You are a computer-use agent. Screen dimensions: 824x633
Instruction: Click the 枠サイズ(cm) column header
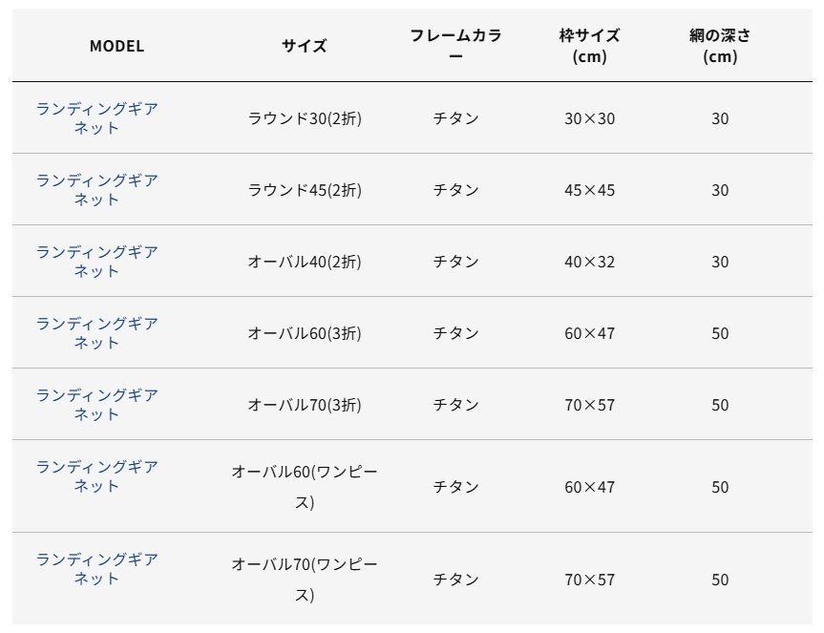(x=590, y=46)
